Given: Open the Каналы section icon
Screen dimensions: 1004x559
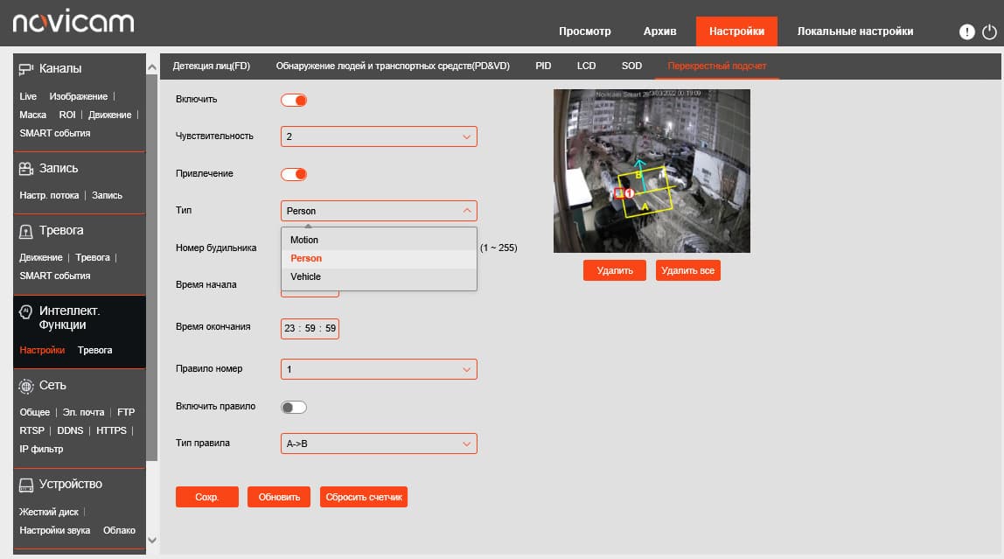Looking at the screenshot, I should point(25,69).
